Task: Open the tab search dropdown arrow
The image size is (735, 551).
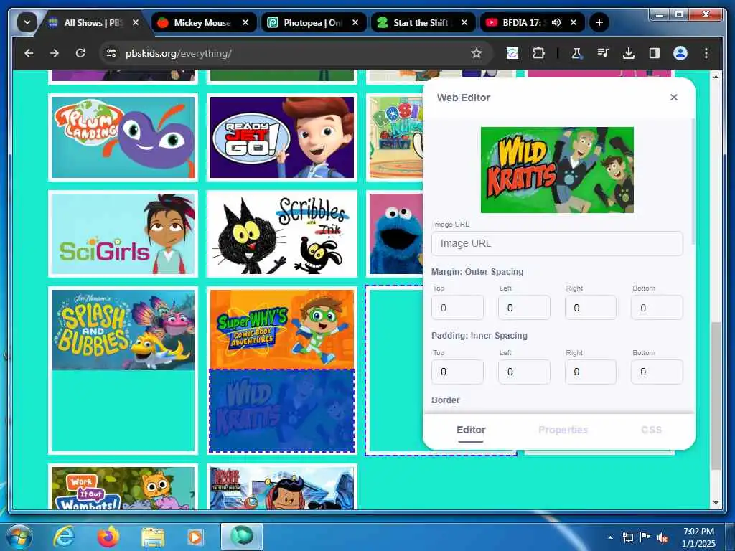Action: (27, 22)
